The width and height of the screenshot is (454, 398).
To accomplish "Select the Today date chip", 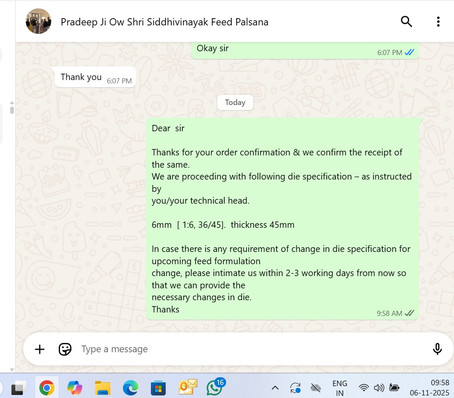I will pyautogui.click(x=235, y=102).
